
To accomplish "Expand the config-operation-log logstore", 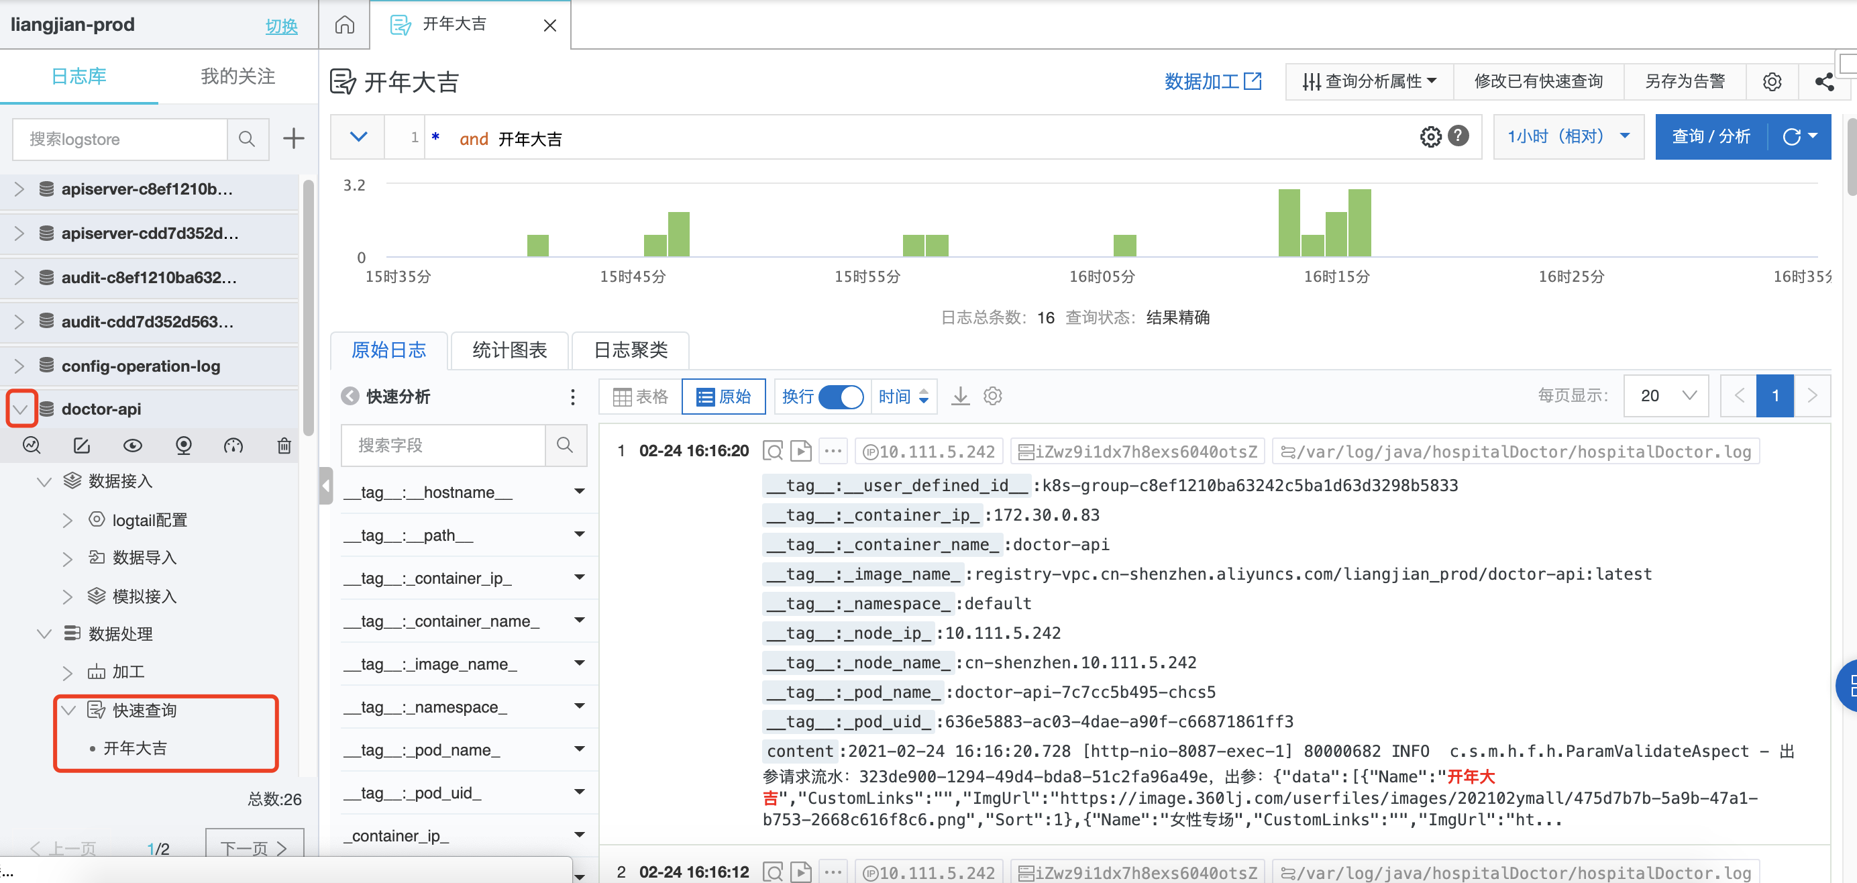I will tap(19, 366).
